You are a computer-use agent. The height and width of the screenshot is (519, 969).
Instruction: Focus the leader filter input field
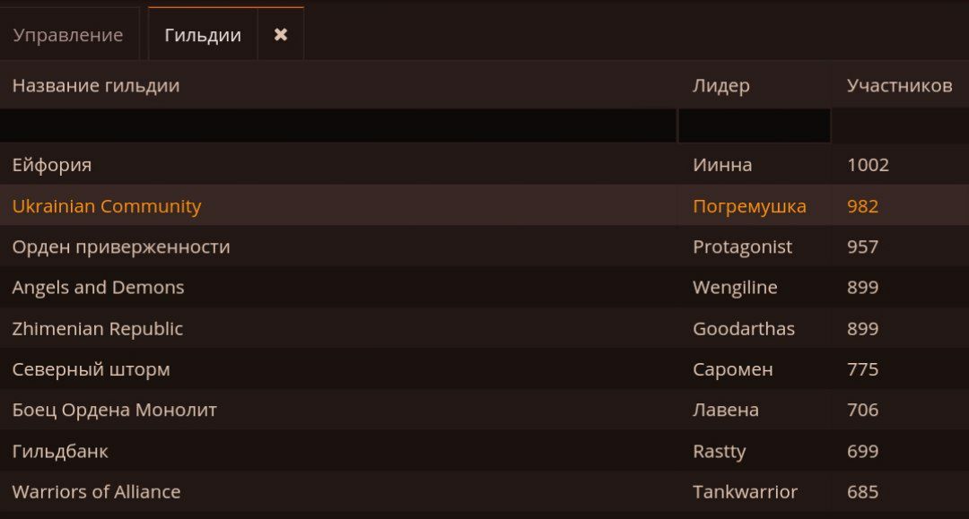[755, 125]
